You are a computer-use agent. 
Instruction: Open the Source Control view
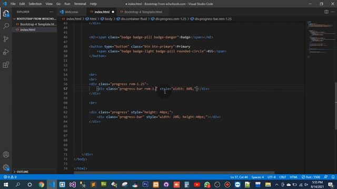[6, 39]
